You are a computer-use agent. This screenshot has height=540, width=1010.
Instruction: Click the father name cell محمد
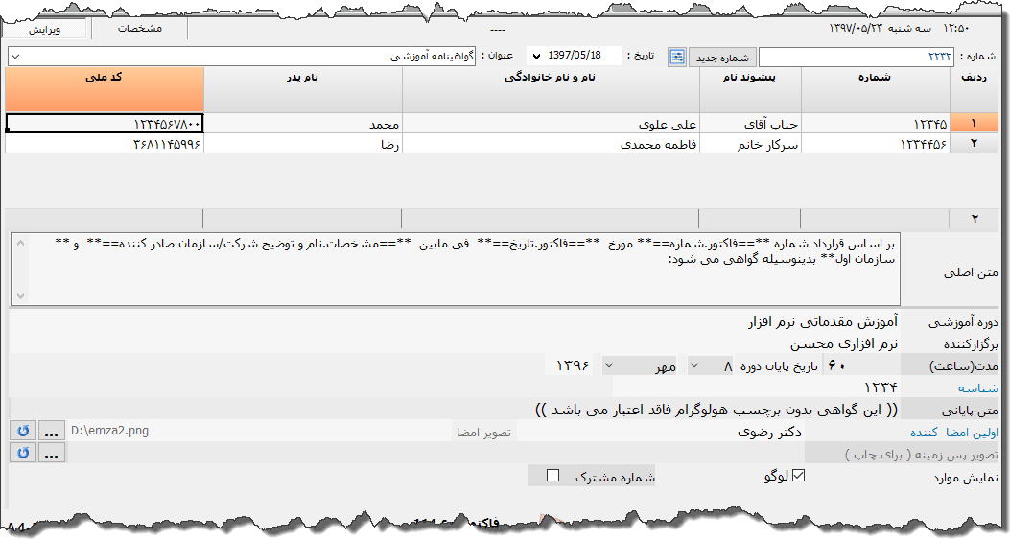pos(303,123)
